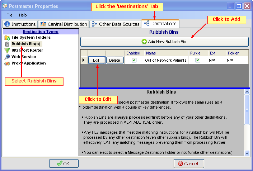Toggle Purge checkbox for Out of Network Patients
This screenshot has height=171, width=253.
point(198,60)
